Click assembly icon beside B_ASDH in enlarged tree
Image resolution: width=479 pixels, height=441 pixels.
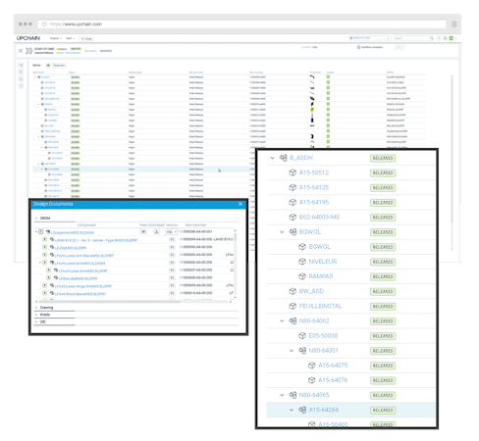tap(284, 158)
